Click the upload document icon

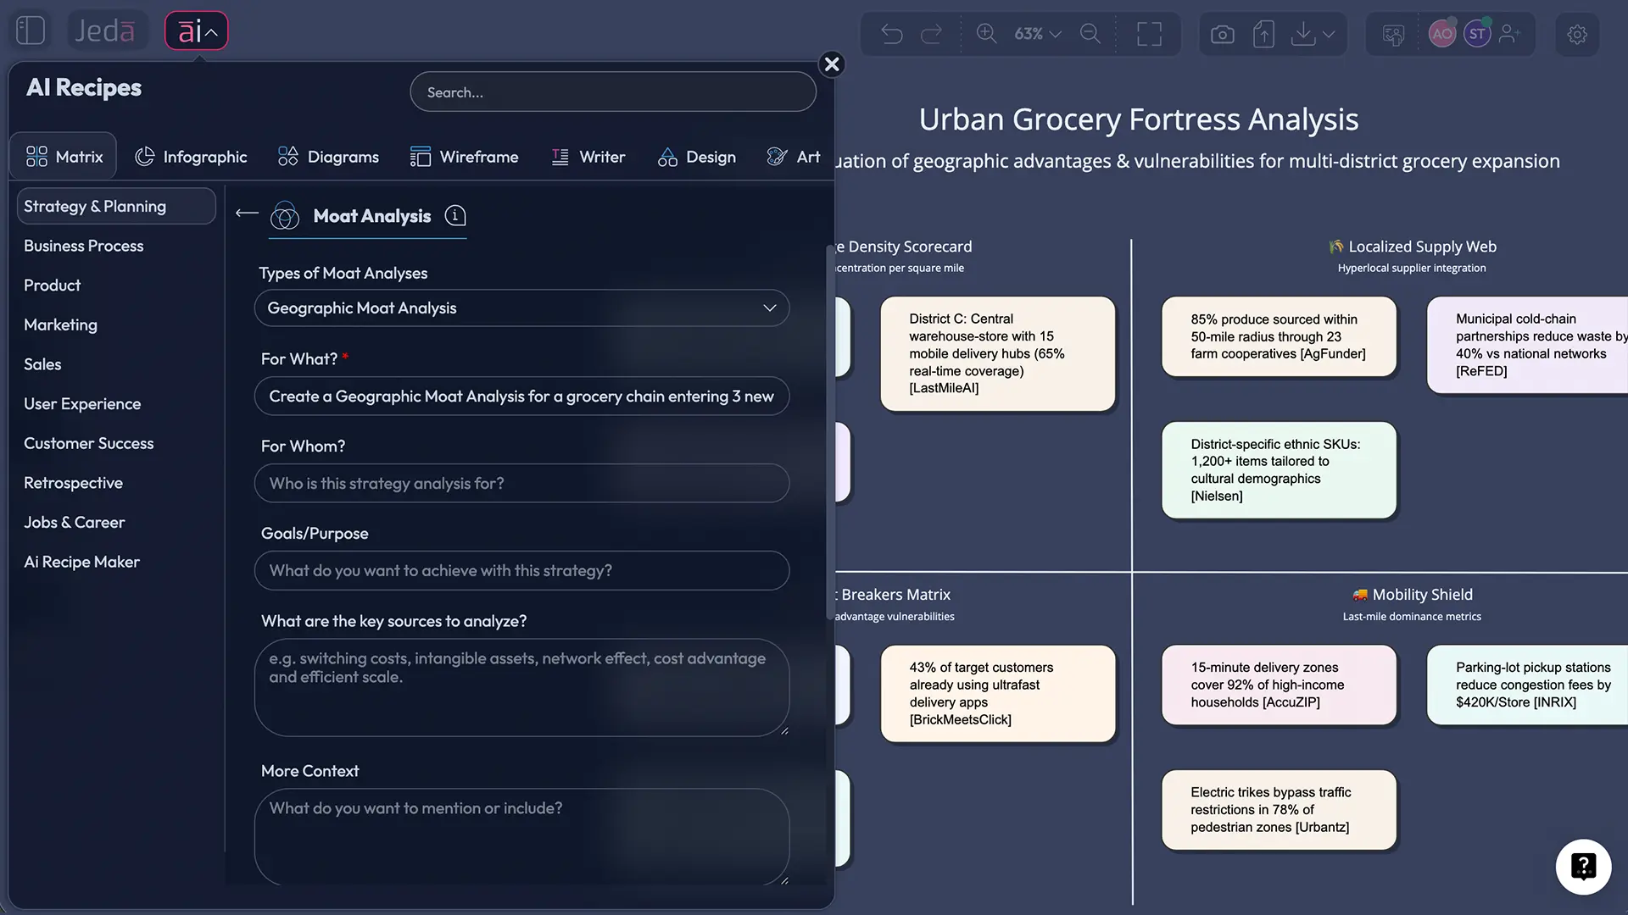click(x=1263, y=34)
